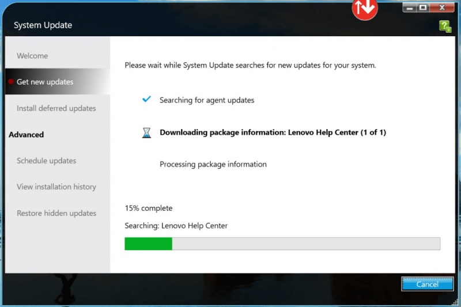Click 'Processing package information' step
The height and width of the screenshot is (307, 461).
pyautogui.click(x=213, y=164)
